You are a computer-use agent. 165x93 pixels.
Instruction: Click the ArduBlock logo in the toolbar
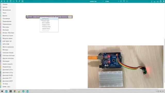coord(2,1)
